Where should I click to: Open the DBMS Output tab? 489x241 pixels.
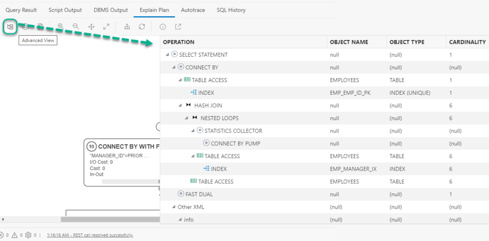coord(111,10)
